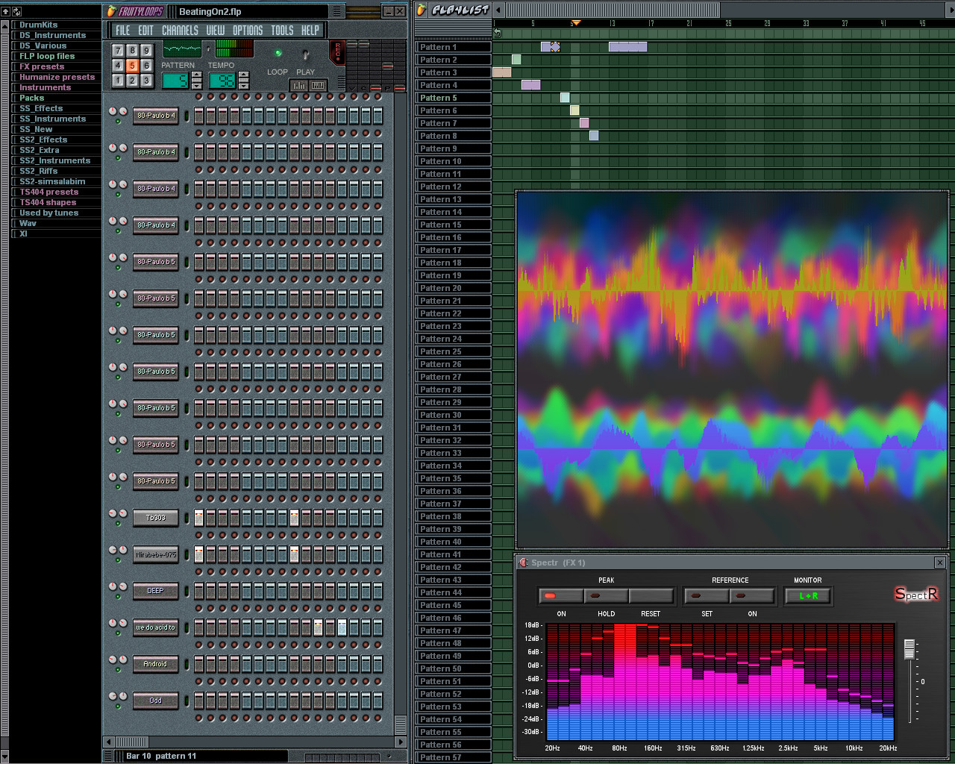This screenshot has width=955, height=764.
Task: Expand the TS404 presets folder
Action: point(48,192)
